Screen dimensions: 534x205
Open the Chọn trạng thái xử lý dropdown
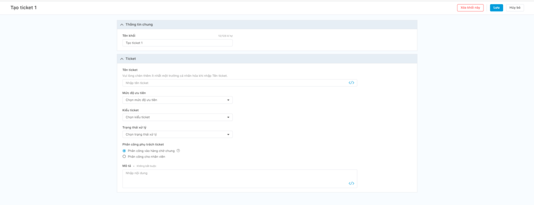point(177,135)
